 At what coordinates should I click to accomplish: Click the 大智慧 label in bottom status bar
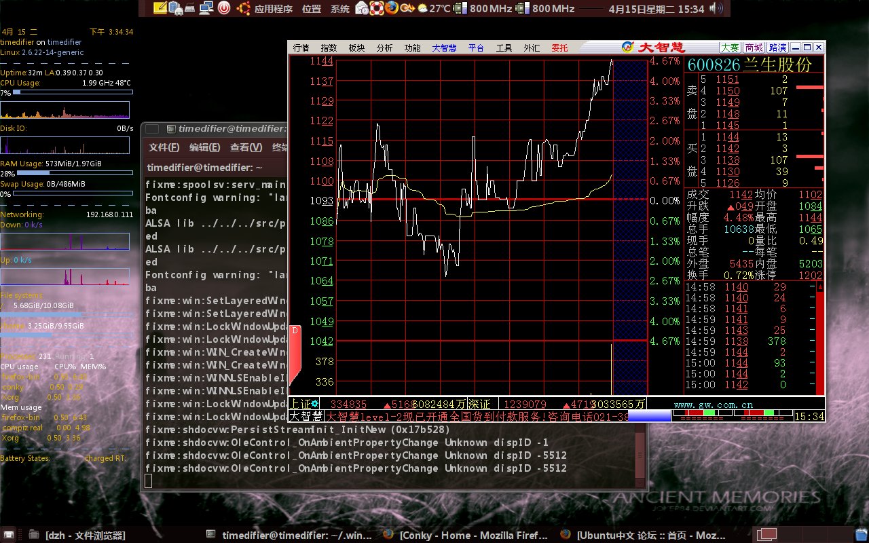306,416
